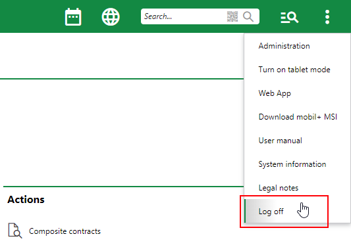
Task: Click the QR code scan icon
Action: [232, 16]
